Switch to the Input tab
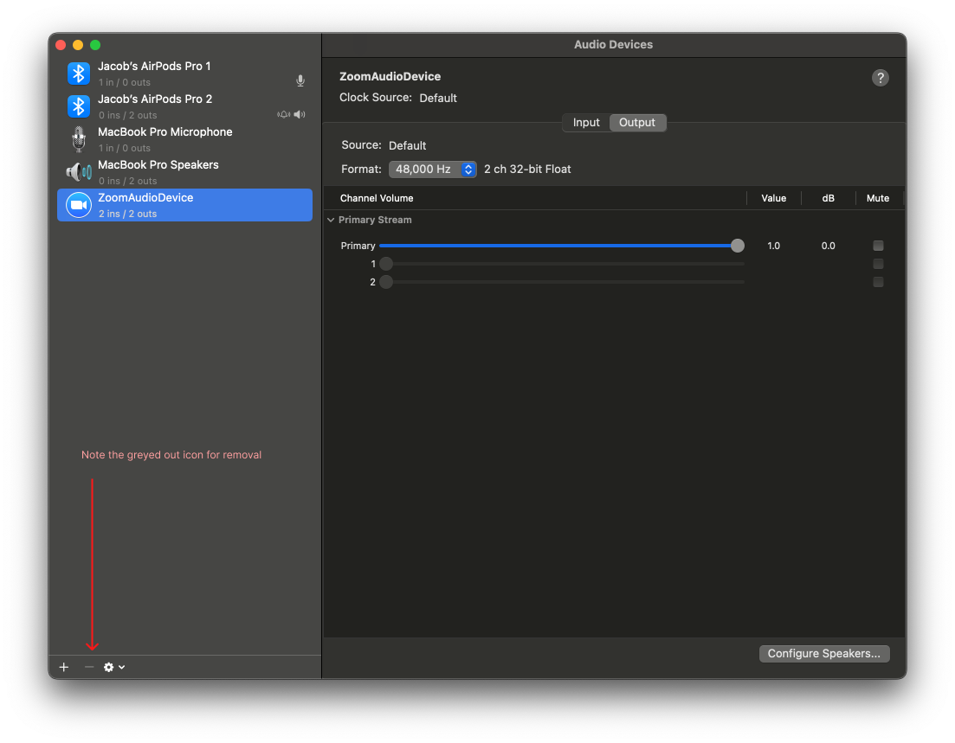The width and height of the screenshot is (955, 743). click(x=586, y=122)
